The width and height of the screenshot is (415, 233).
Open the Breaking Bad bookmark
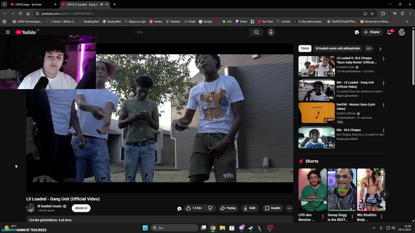(x=89, y=22)
